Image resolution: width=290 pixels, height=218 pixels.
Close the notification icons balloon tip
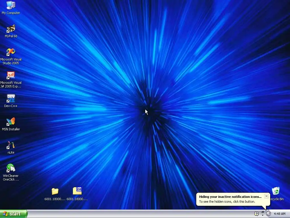266,196
